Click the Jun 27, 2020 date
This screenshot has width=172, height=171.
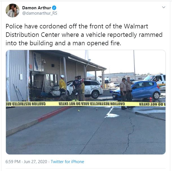tap(35, 162)
